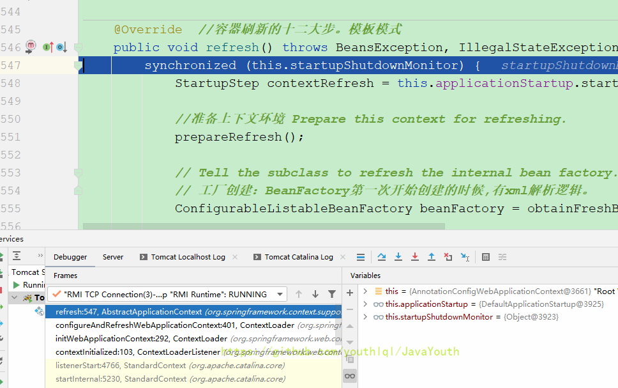Screen dimensions: 618x388
Task: Click the Step Into debugger icon
Action: click(398, 257)
